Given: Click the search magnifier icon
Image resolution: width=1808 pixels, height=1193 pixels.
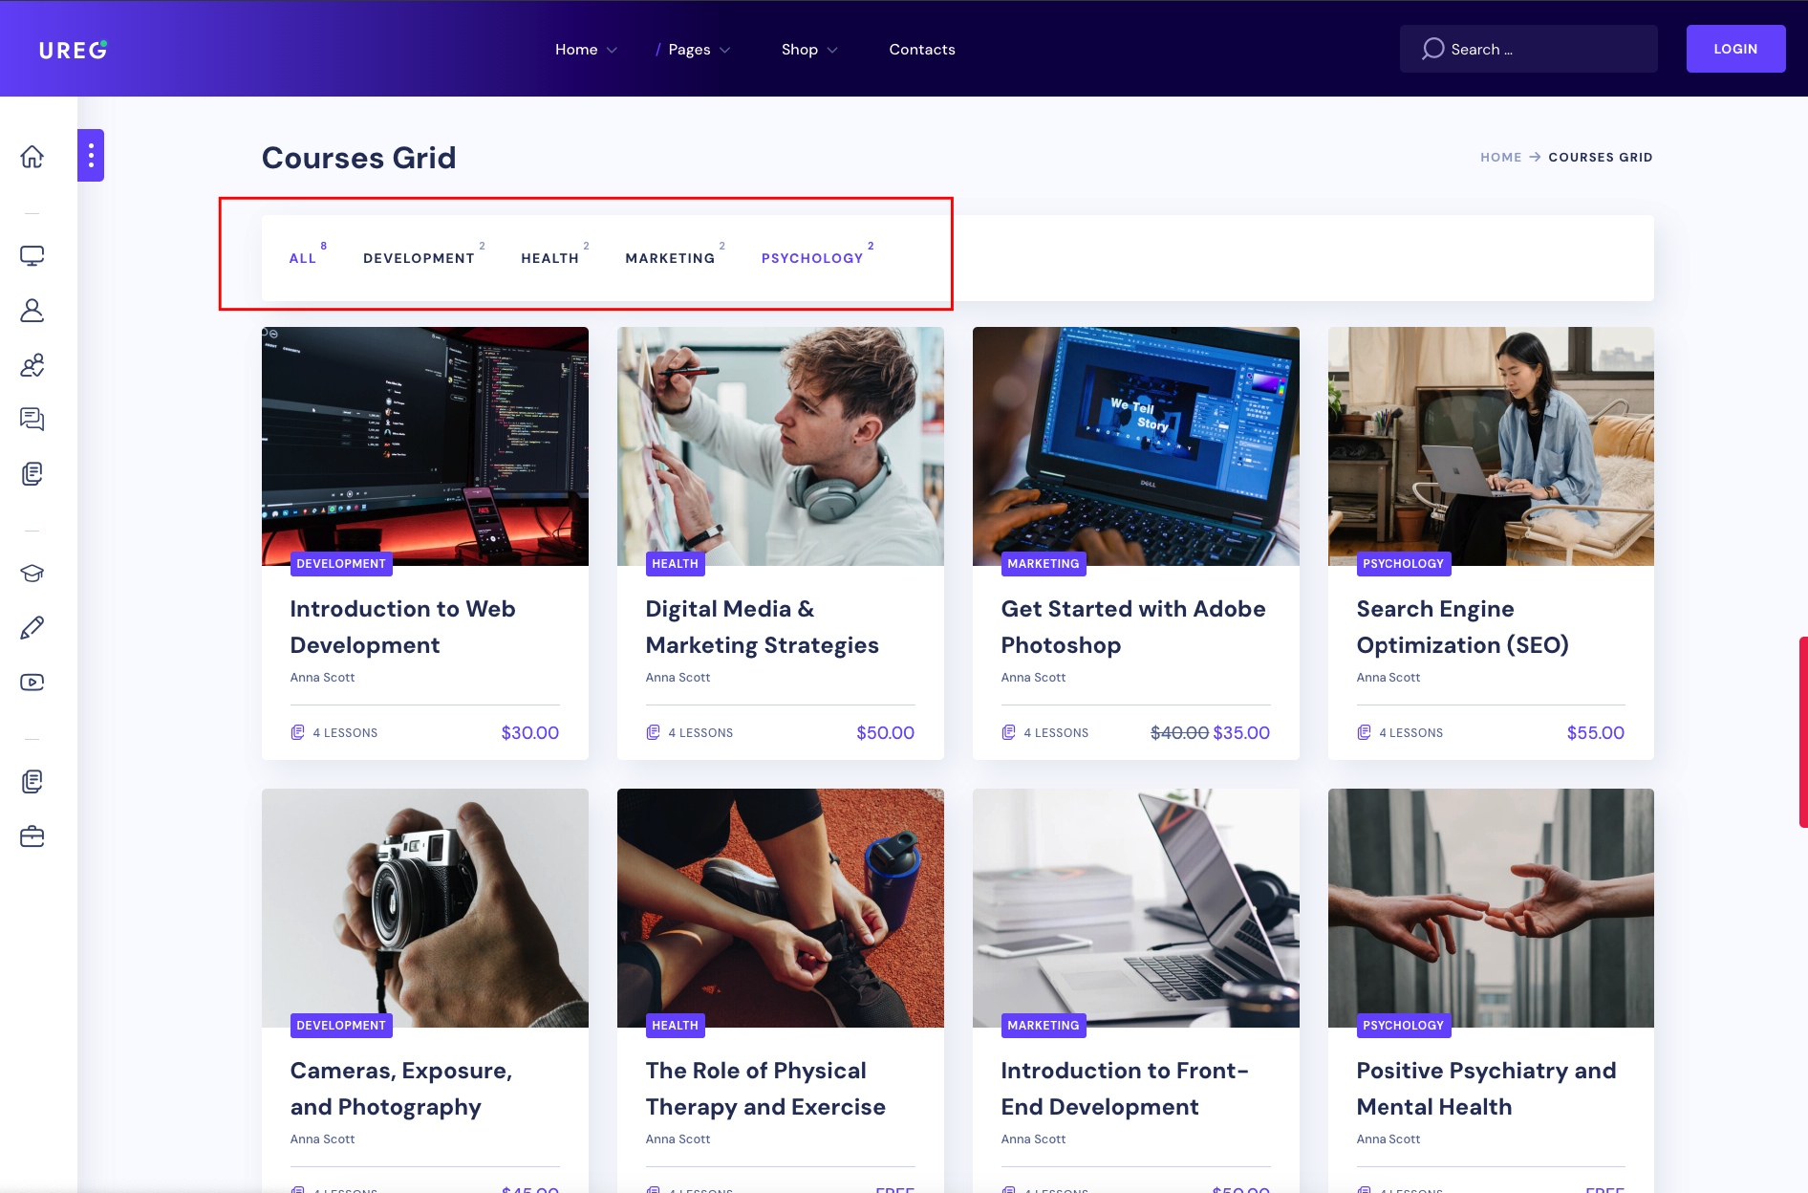Looking at the screenshot, I should [x=1432, y=49].
